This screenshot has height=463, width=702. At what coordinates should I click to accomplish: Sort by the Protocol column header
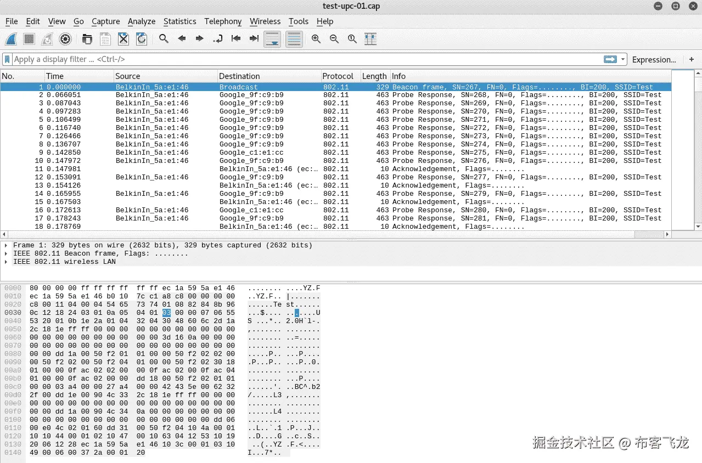(x=340, y=76)
